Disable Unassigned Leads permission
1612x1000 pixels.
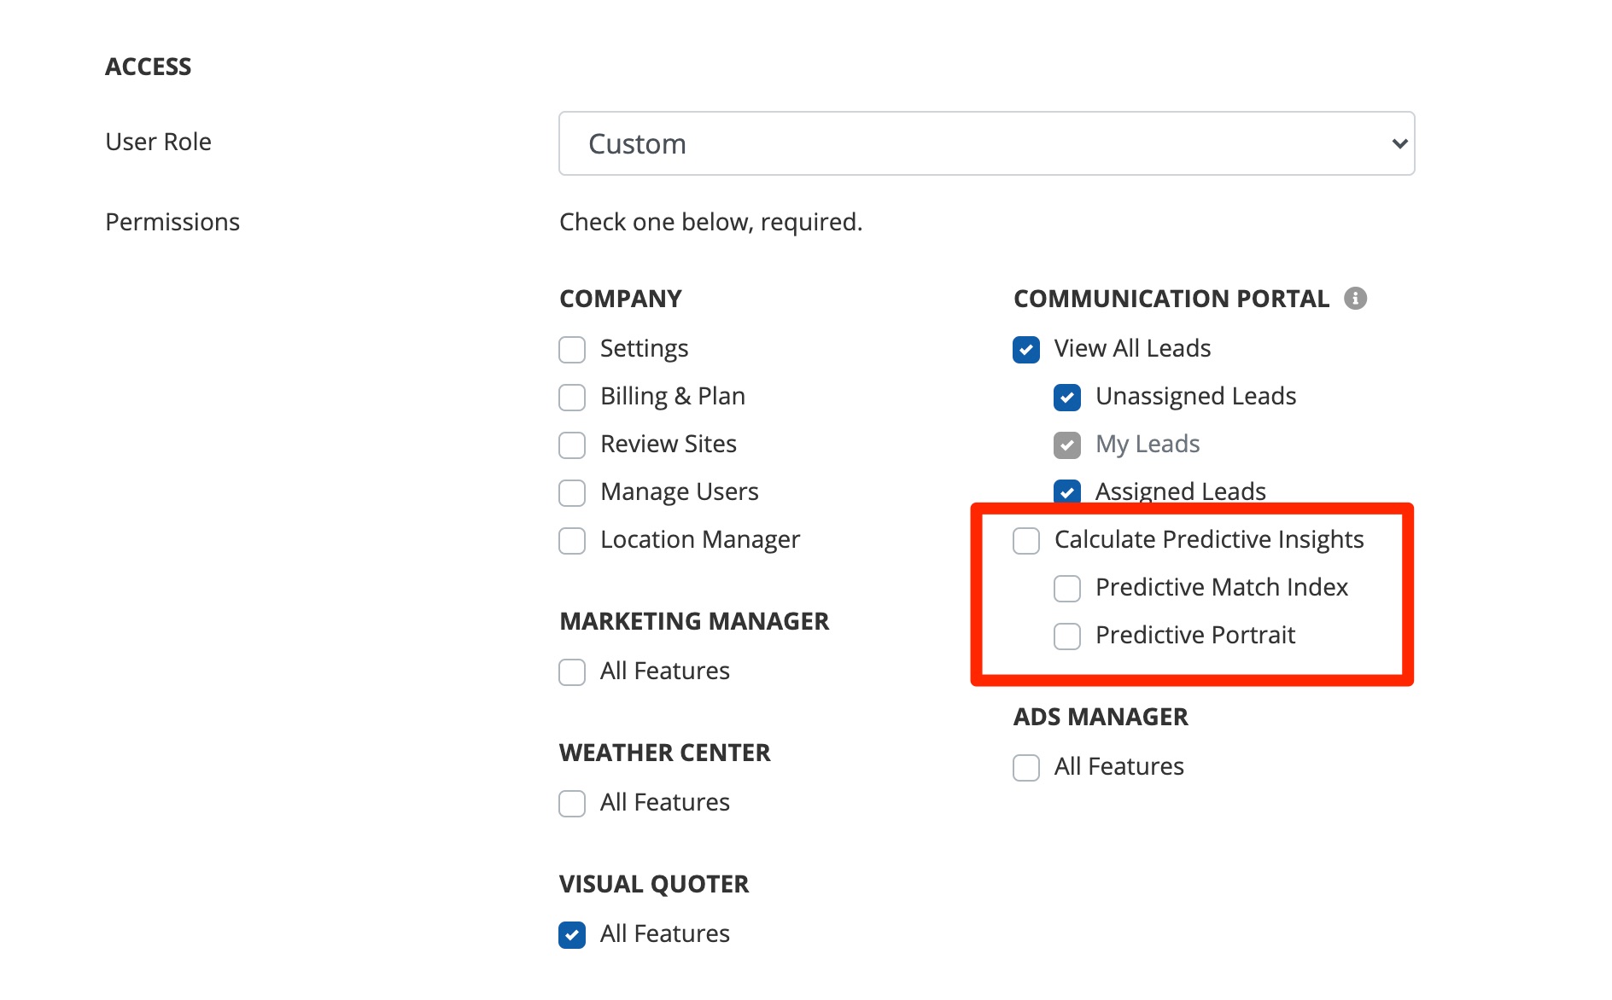tap(1067, 398)
